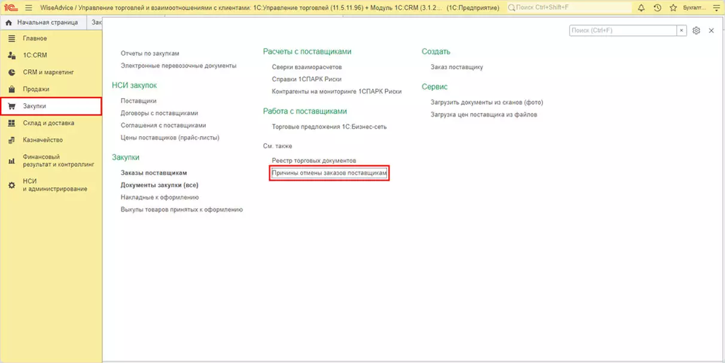Click the Расчеты с поставщиками heading
This screenshot has width=725, height=363.
coord(307,51)
